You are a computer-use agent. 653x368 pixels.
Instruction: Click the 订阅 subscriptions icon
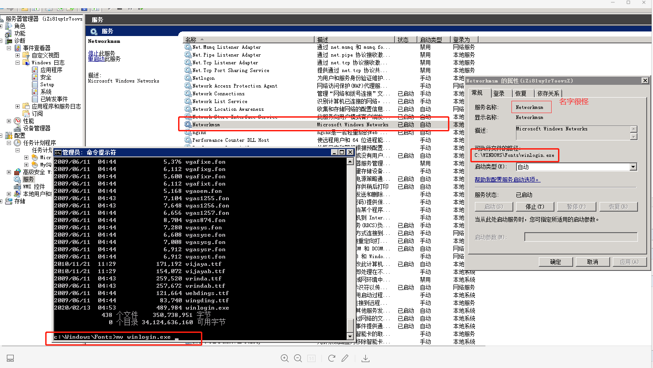point(26,114)
